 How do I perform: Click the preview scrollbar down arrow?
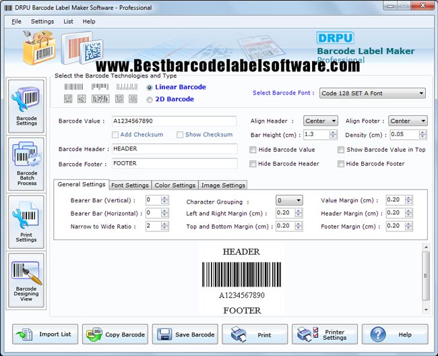pyautogui.click(x=426, y=309)
